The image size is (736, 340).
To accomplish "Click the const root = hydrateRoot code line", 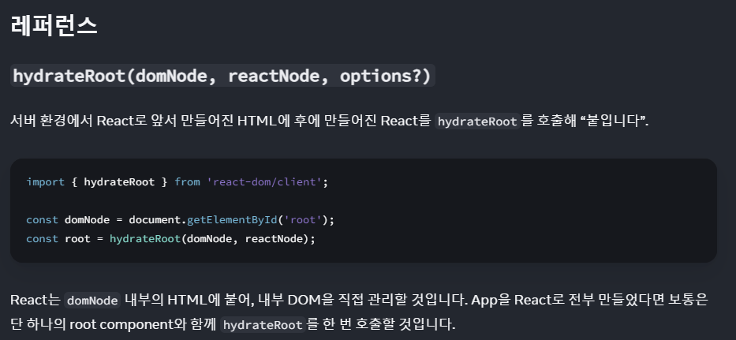I will pos(171,238).
